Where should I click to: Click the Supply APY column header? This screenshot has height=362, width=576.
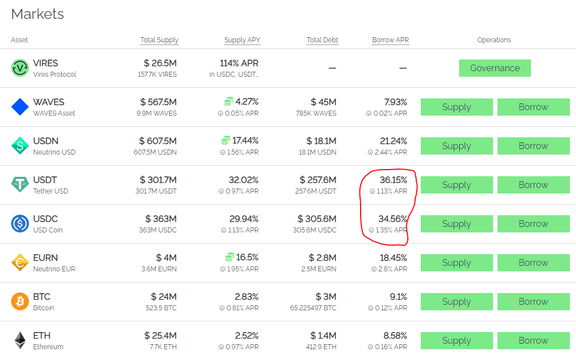pos(242,40)
